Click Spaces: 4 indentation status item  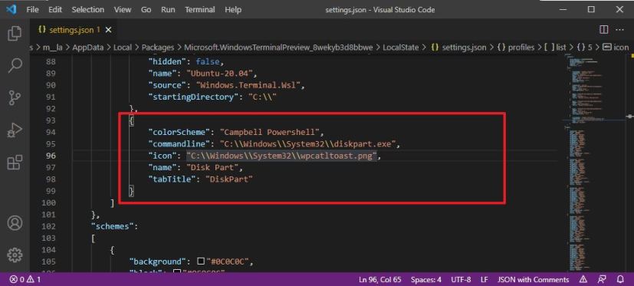click(x=426, y=280)
